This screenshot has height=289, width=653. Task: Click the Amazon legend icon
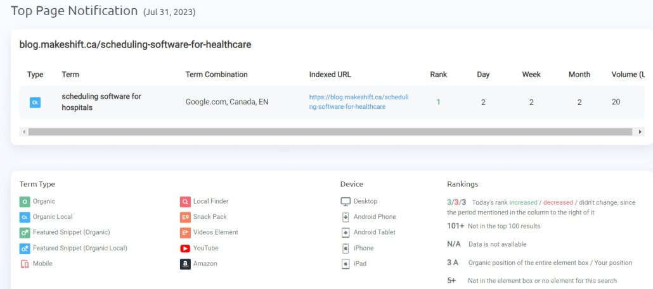tap(185, 264)
